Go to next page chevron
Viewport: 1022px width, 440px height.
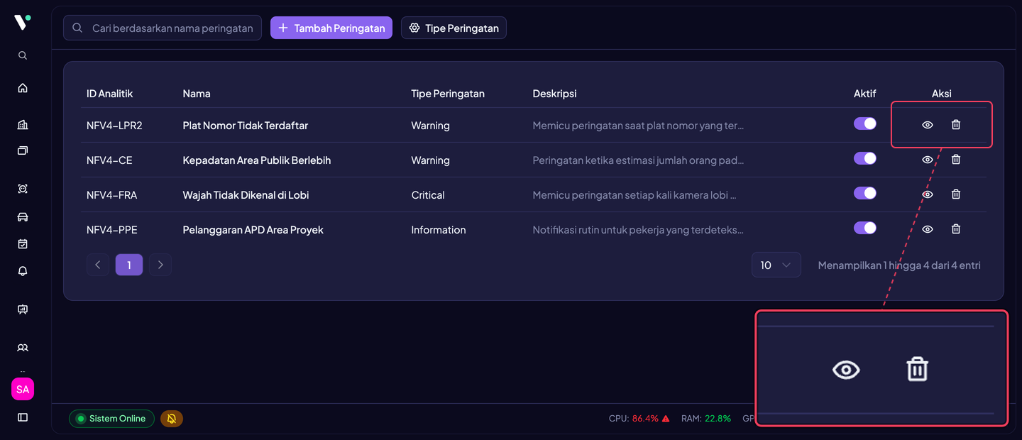coord(160,265)
